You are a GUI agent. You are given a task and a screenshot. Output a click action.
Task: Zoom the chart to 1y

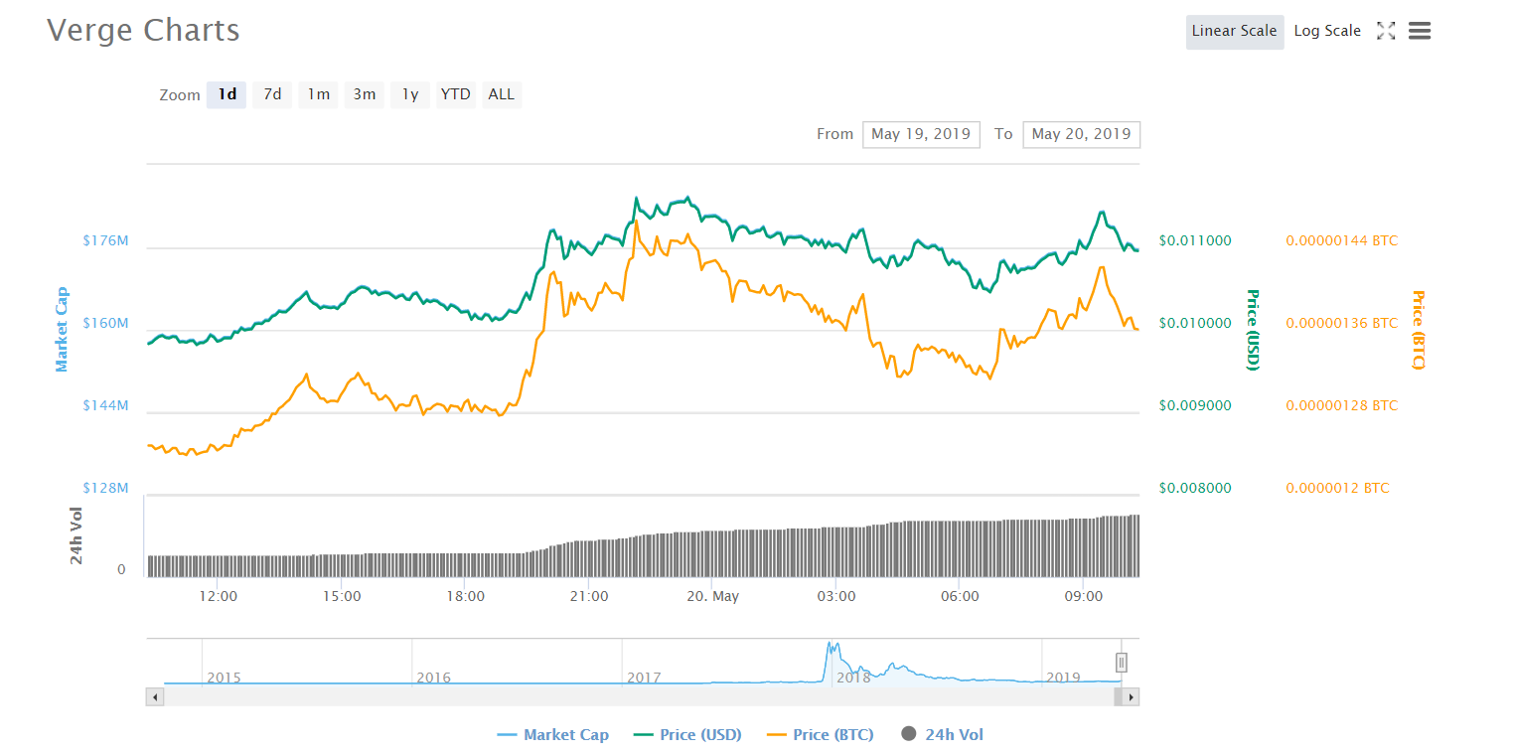pyautogui.click(x=410, y=94)
